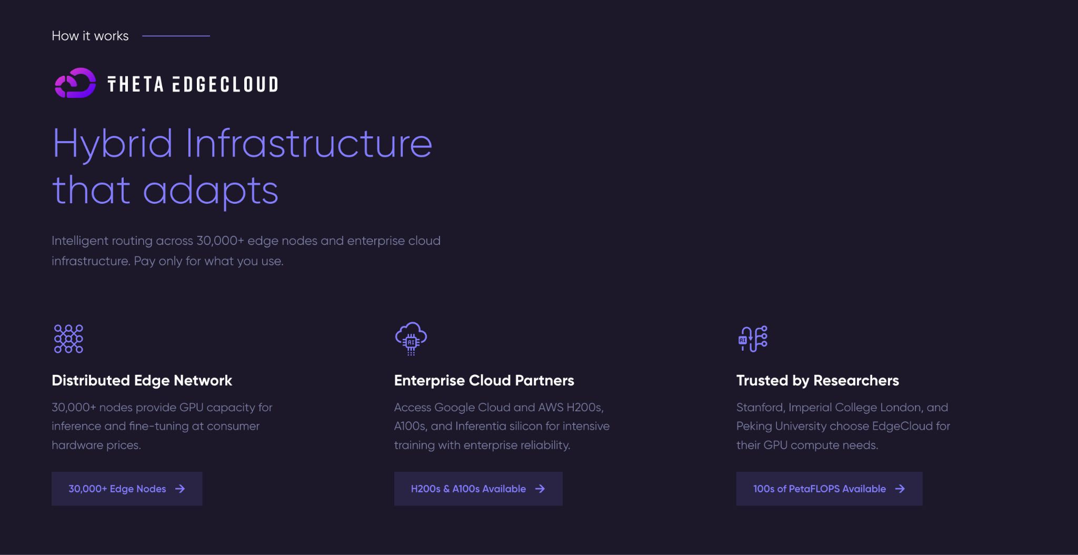Click the arrow beside 30,000+ Edge Nodes
The width and height of the screenshot is (1078, 555).
180,489
